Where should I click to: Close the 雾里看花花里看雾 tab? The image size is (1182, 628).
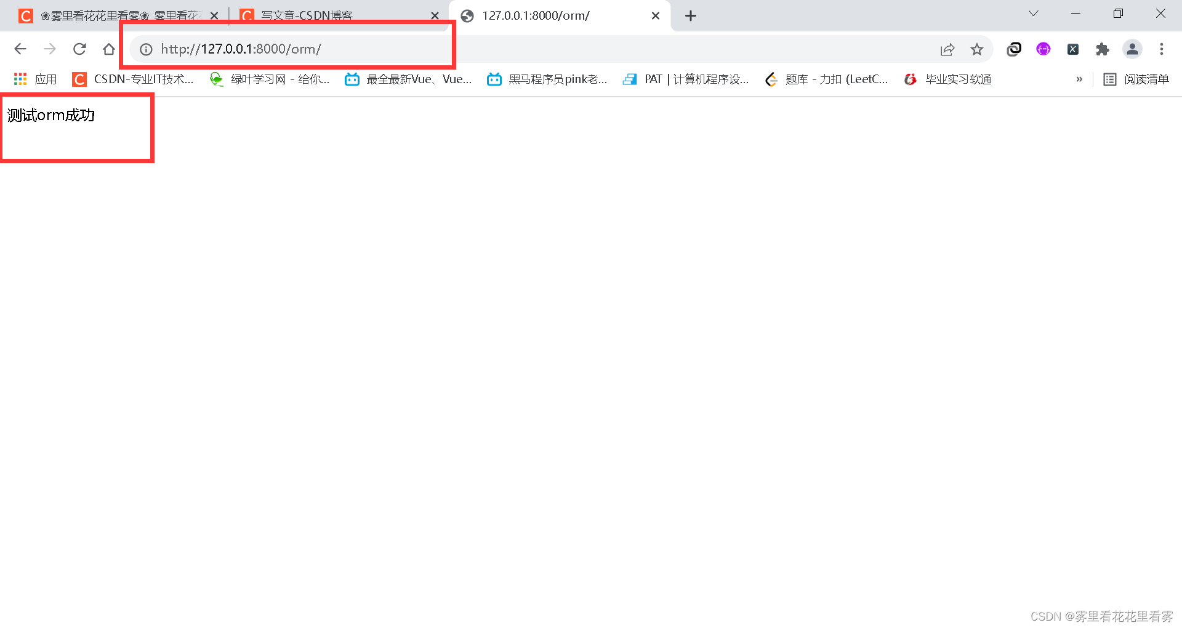click(214, 16)
